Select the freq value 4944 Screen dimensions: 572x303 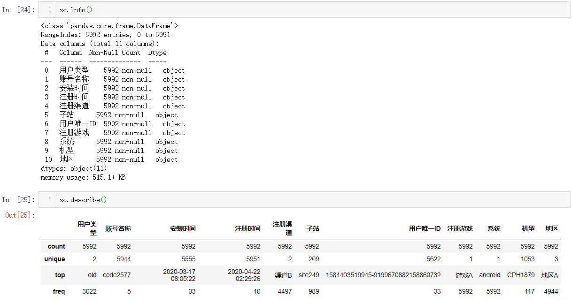(x=551, y=291)
